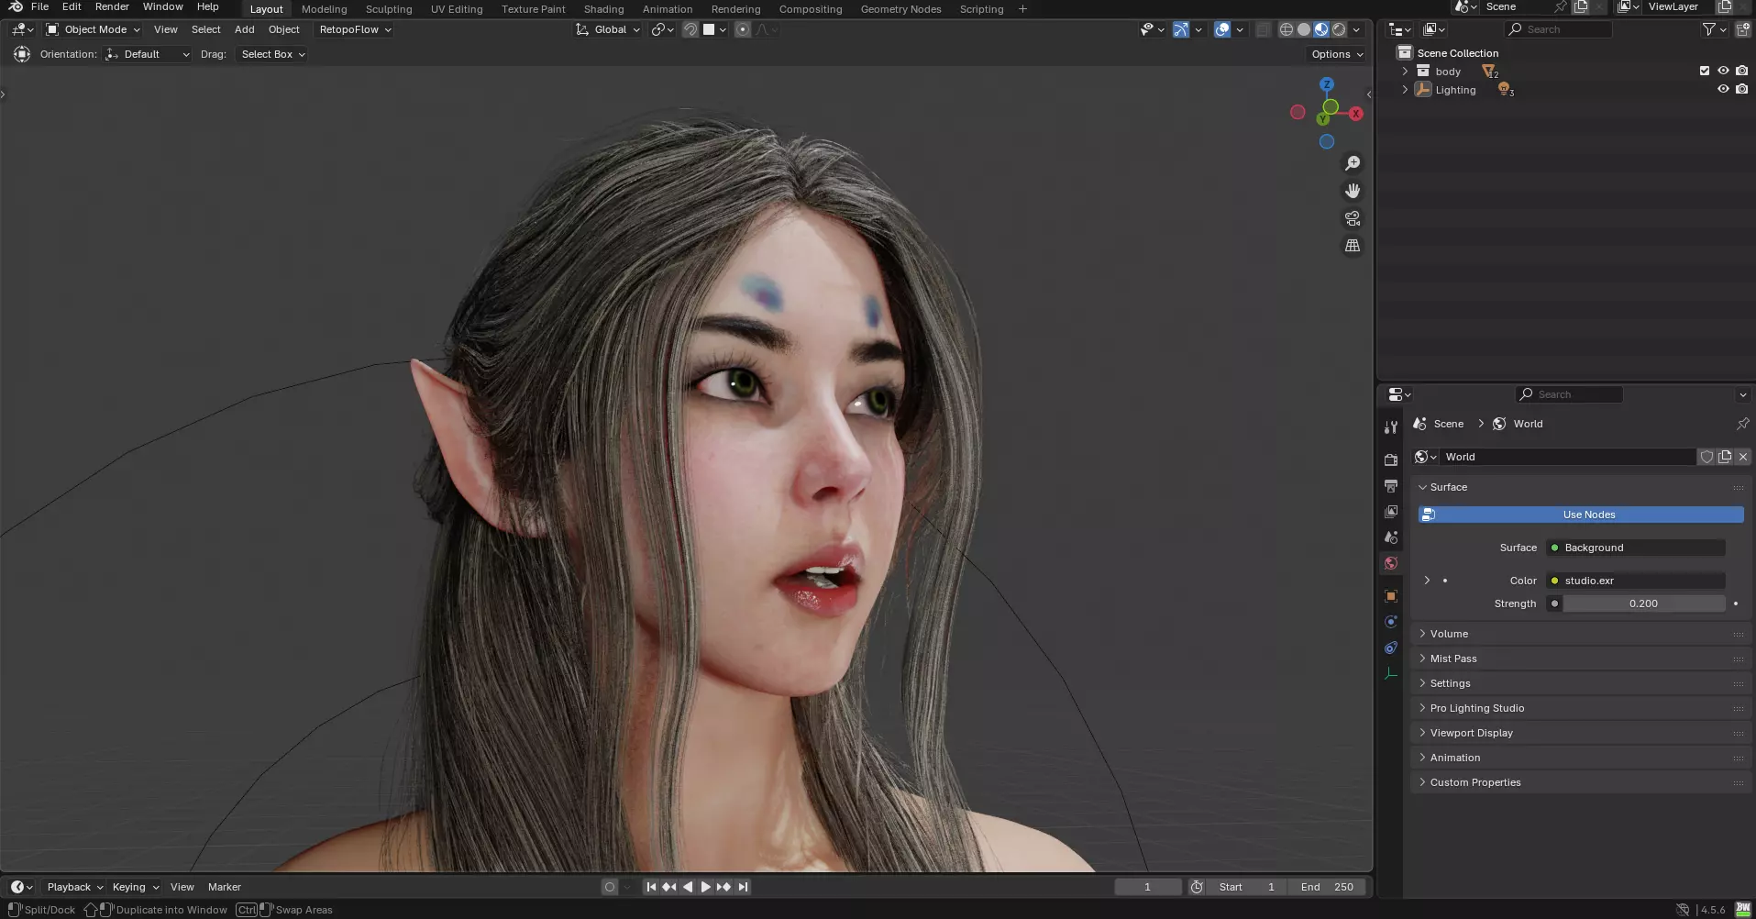The image size is (1756, 919).
Task: Expand the Lighting collection
Action: point(1405,90)
